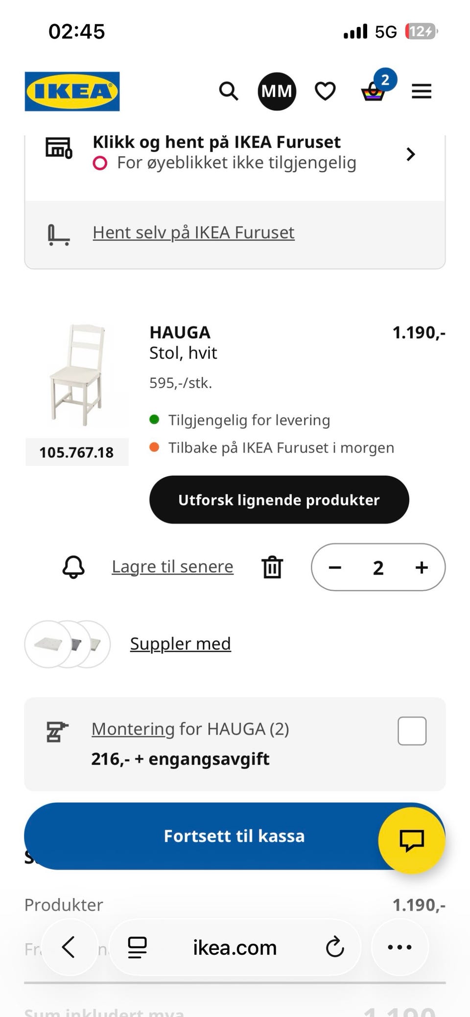Open the Lagre til senere link
Viewport: 470px width, 1017px height.
172,566
